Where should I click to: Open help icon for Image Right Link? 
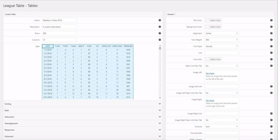(x=271, y=114)
